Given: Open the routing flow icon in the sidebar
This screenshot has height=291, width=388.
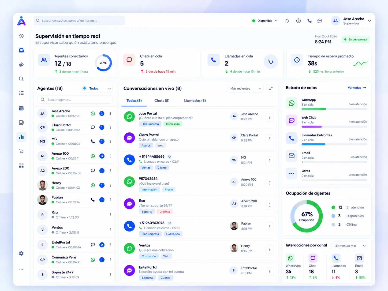Looking at the screenshot, I should click(x=21, y=151).
